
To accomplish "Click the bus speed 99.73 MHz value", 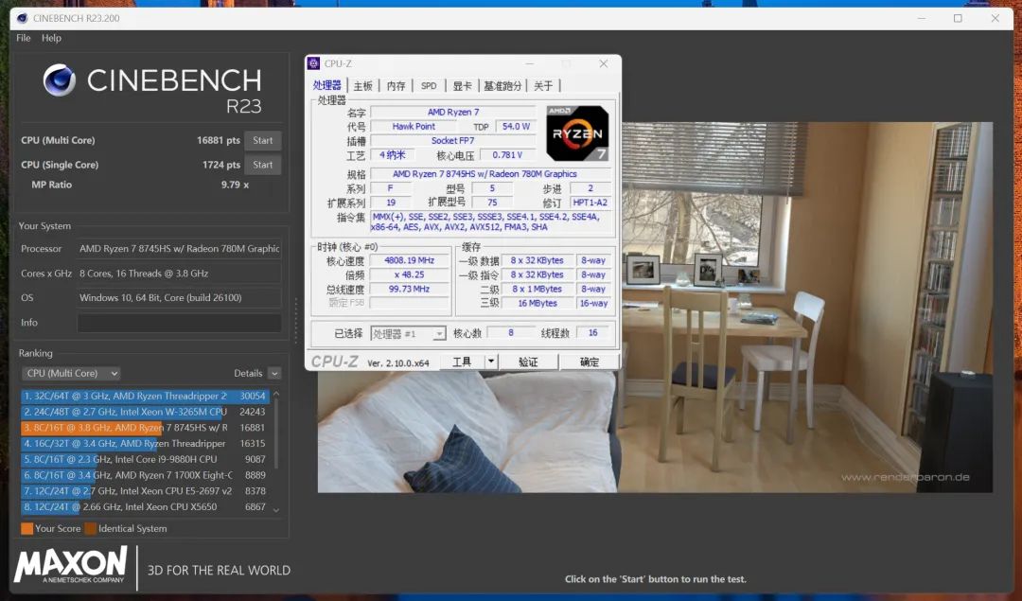I will (410, 289).
